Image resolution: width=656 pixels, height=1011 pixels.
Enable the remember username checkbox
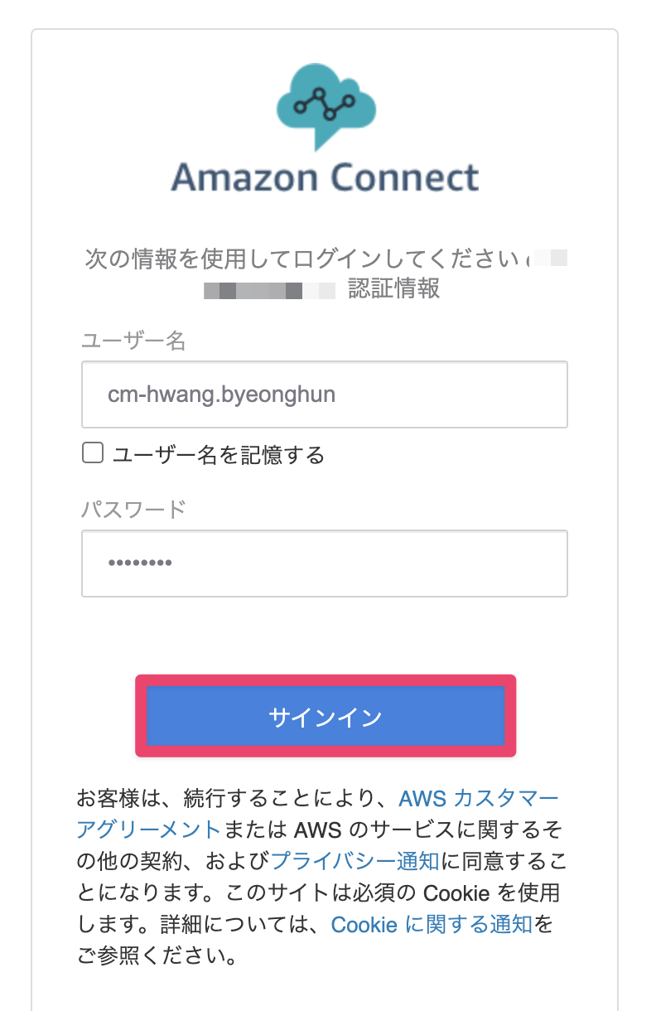coord(93,453)
